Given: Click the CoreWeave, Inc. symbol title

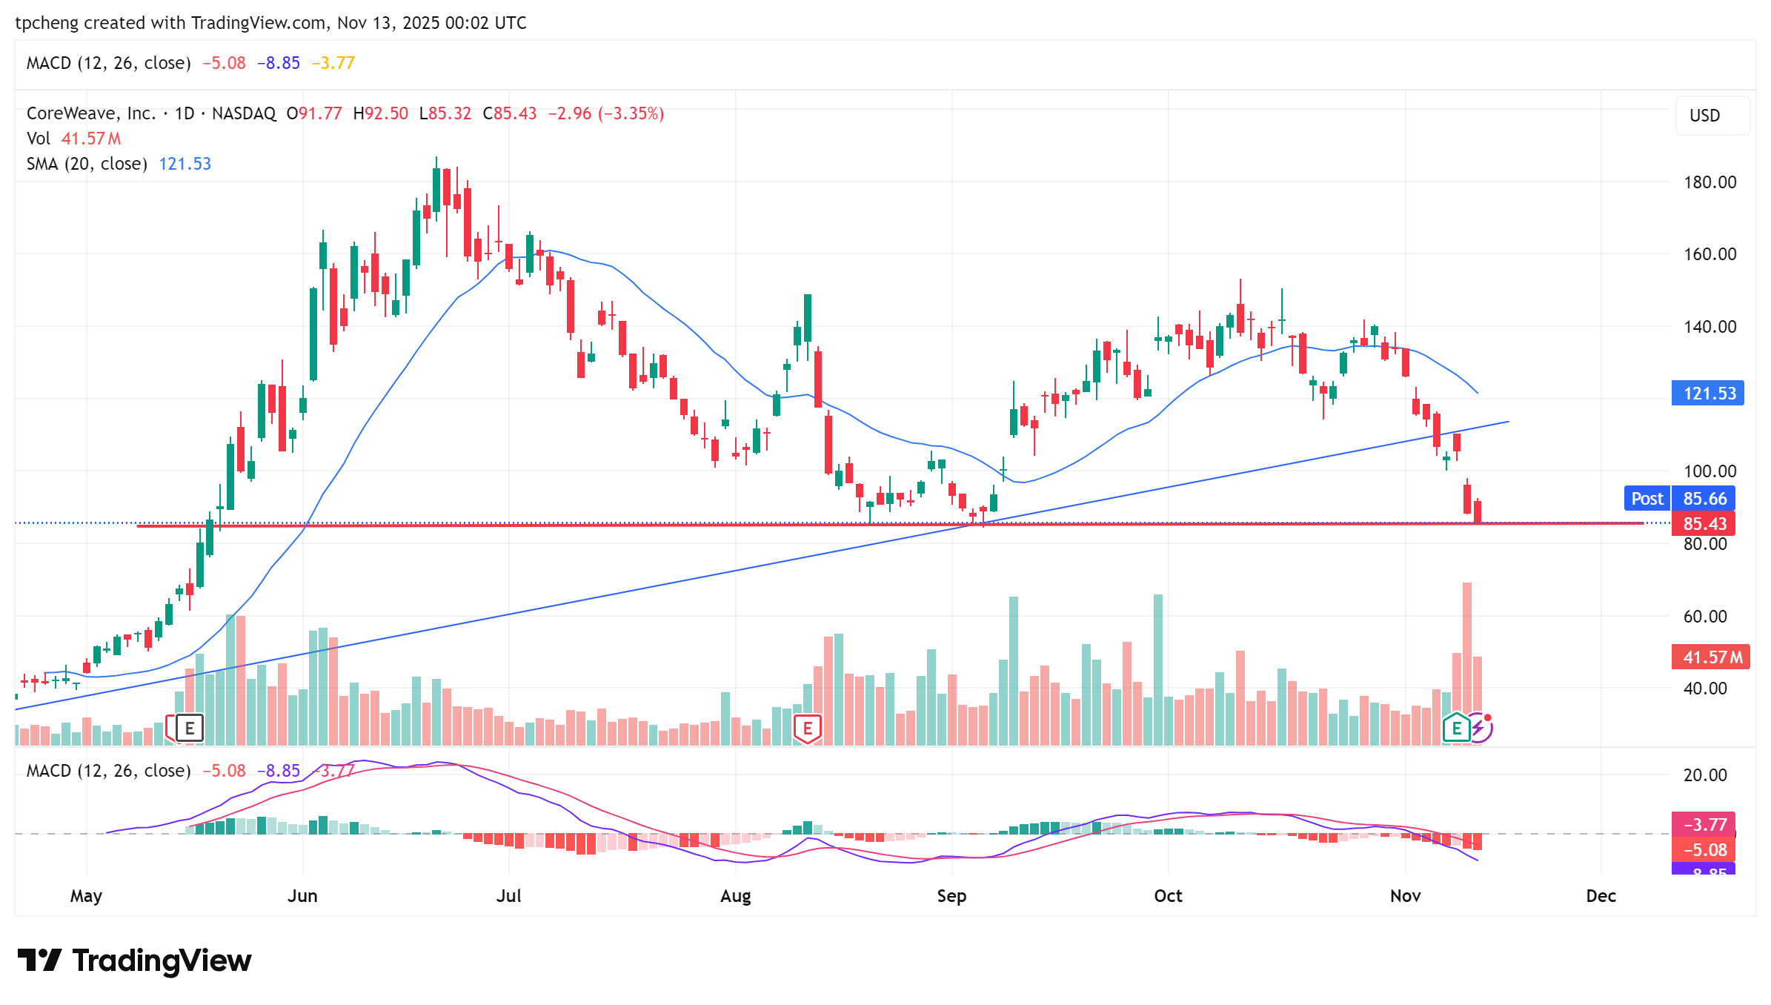Looking at the screenshot, I should click(x=91, y=113).
